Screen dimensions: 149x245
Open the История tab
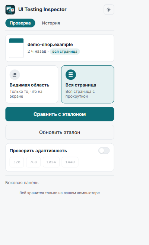click(51, 23)
